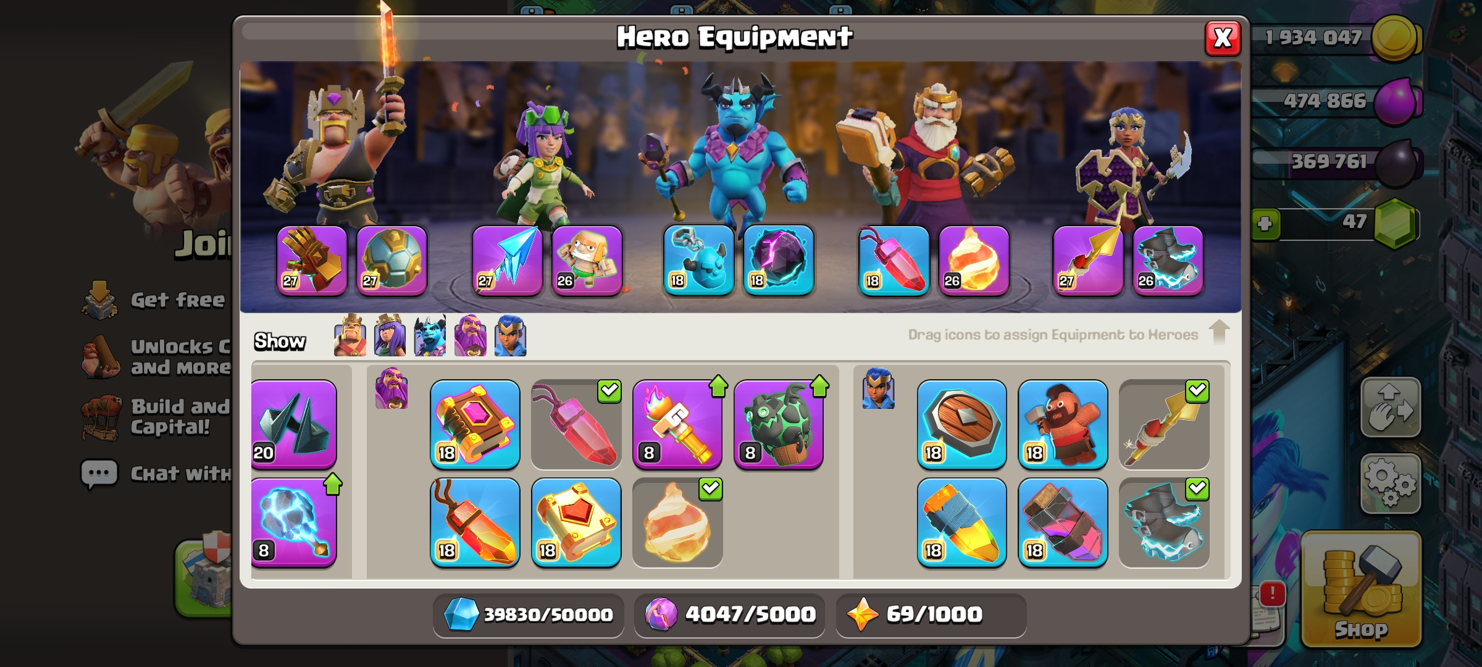Select the Lavaloon Puppet level 8 equipment
The height and width of the screenshot is (667, 1482).
779,425
